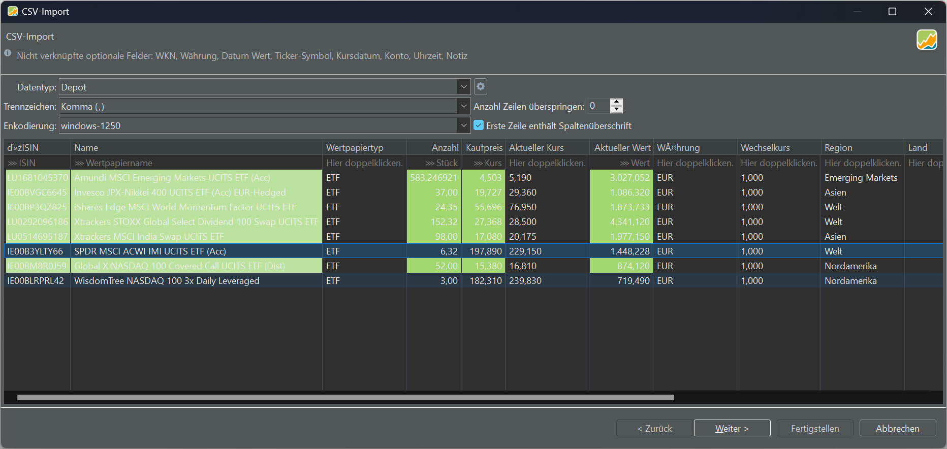Click 'Hier doppelklicken.' under Aktueller Kurs
This screenshot has width=947, height=449.
point(547,163)
